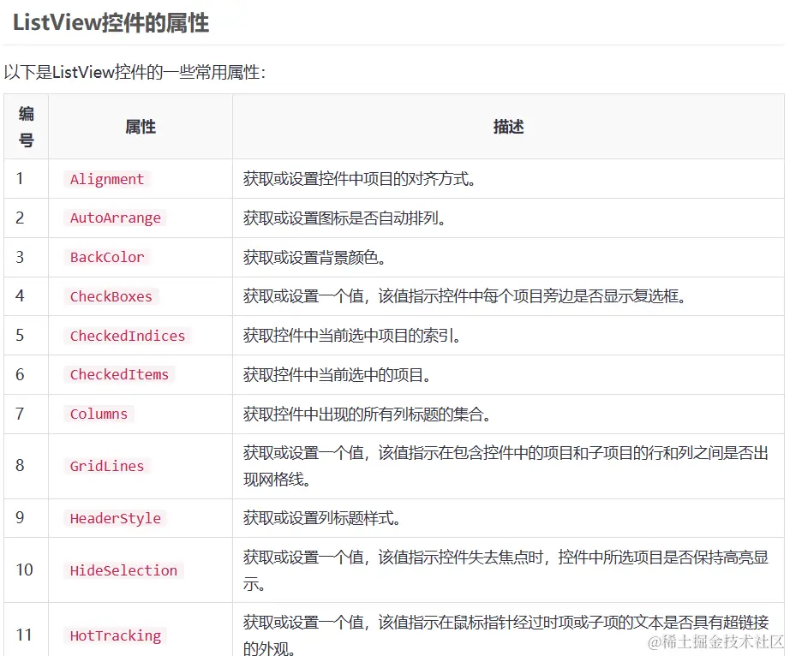Click row number 1 cell
Viewport: 790px width, 656px height.
point(27,179)
